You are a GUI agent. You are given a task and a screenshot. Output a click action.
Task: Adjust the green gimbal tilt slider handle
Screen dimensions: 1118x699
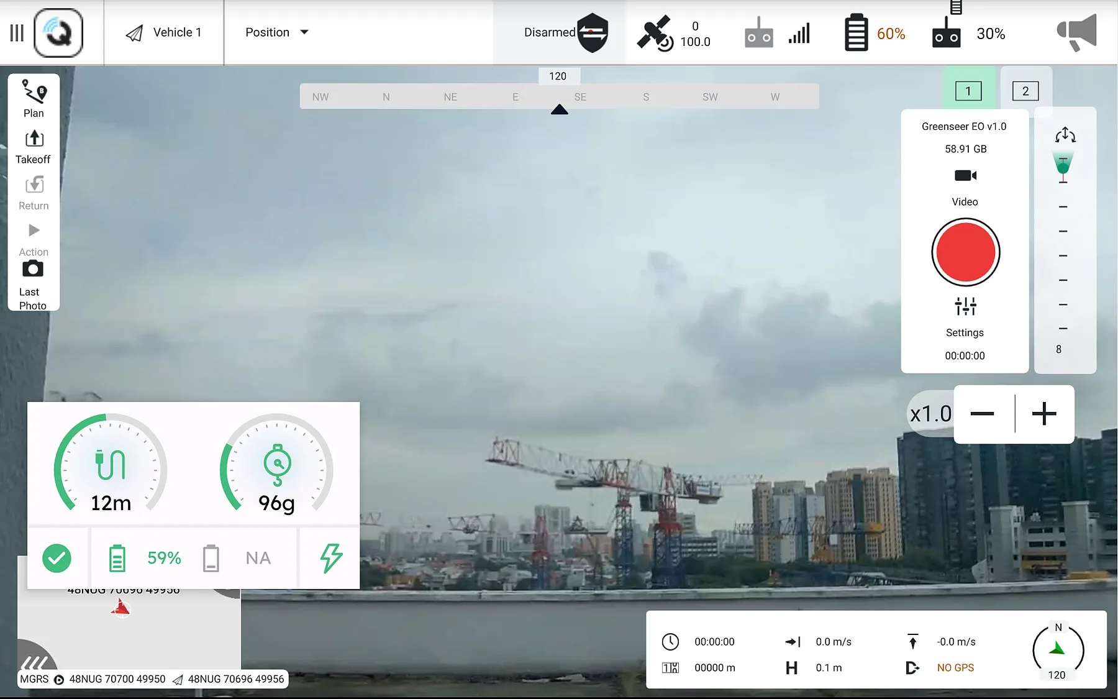1063,167
